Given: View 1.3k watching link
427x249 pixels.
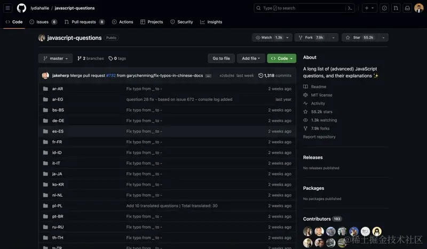Looking at the screenshot, I should pyautogui.click(x=320, y=120).
